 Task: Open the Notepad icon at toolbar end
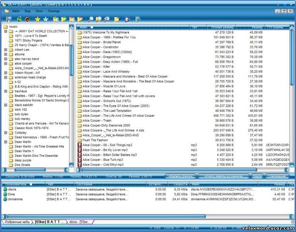point(138,19)
